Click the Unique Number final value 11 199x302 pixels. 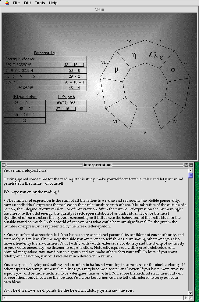(x=25, y=120)
